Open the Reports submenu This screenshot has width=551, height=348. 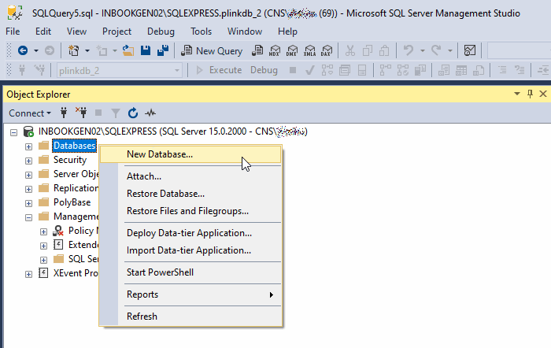190,294
